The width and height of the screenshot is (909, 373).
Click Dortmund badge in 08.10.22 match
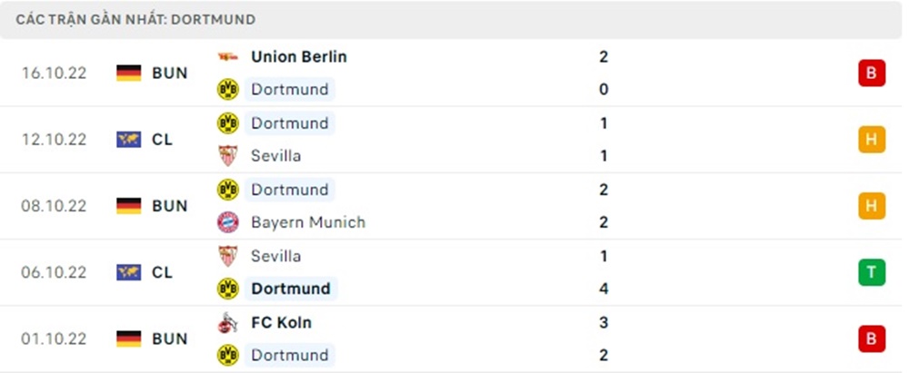(x=227, y=190)
